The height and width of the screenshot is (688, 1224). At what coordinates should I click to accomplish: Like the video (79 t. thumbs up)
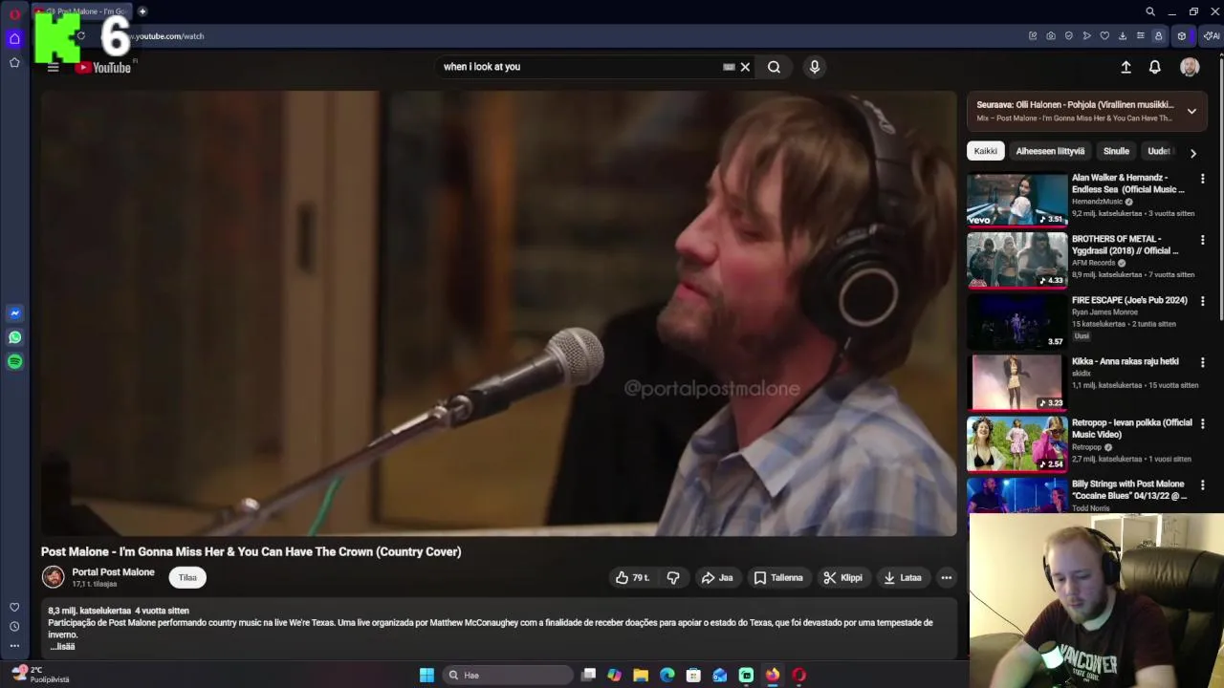coord(633,577)
